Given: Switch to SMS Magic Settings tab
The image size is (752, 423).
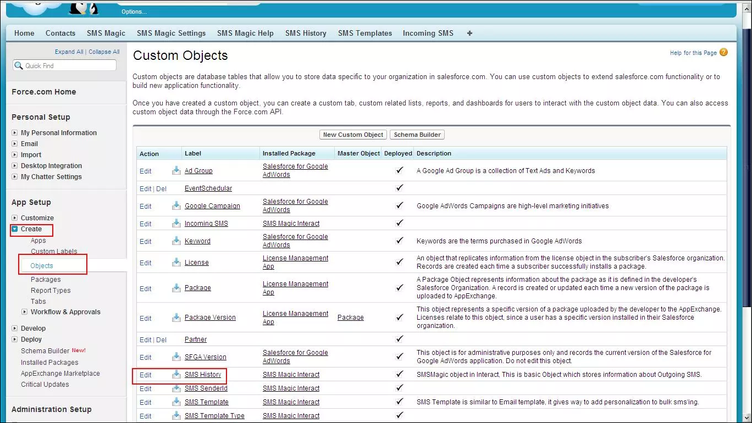Looking at the screenshot, I should pyautogui.click(x=171, y=33).
